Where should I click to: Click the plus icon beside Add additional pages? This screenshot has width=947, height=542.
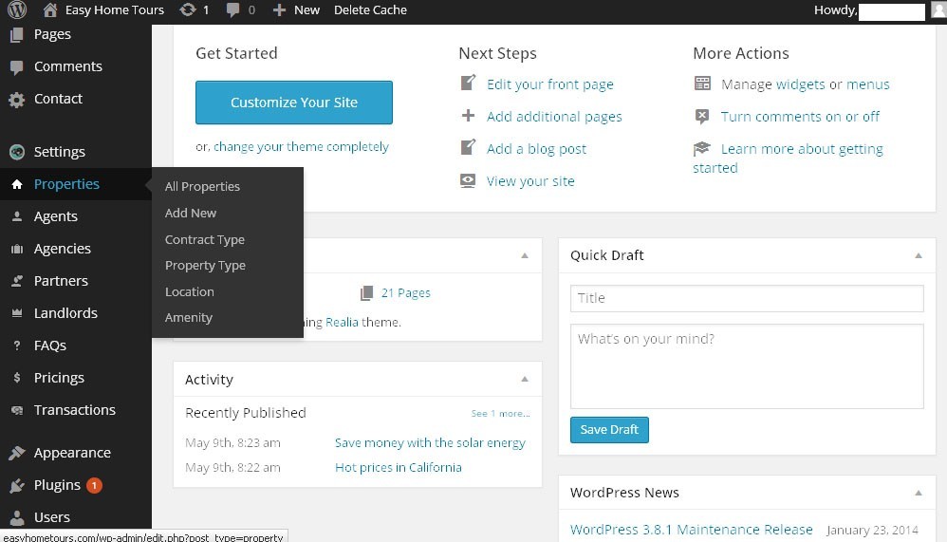pyautogui.click(x=468, y=116)
